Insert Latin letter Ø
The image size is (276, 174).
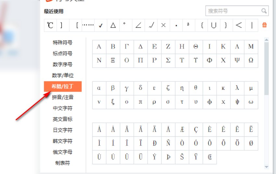(x=251, y=143)
